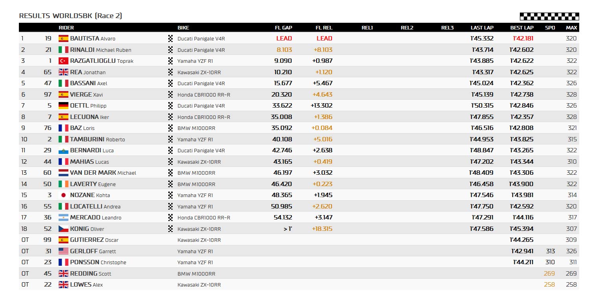Click the checkered flag icon in Locatelli's row
The height and width of the screenshot is (296, 604).
click(x=171, y=206)
